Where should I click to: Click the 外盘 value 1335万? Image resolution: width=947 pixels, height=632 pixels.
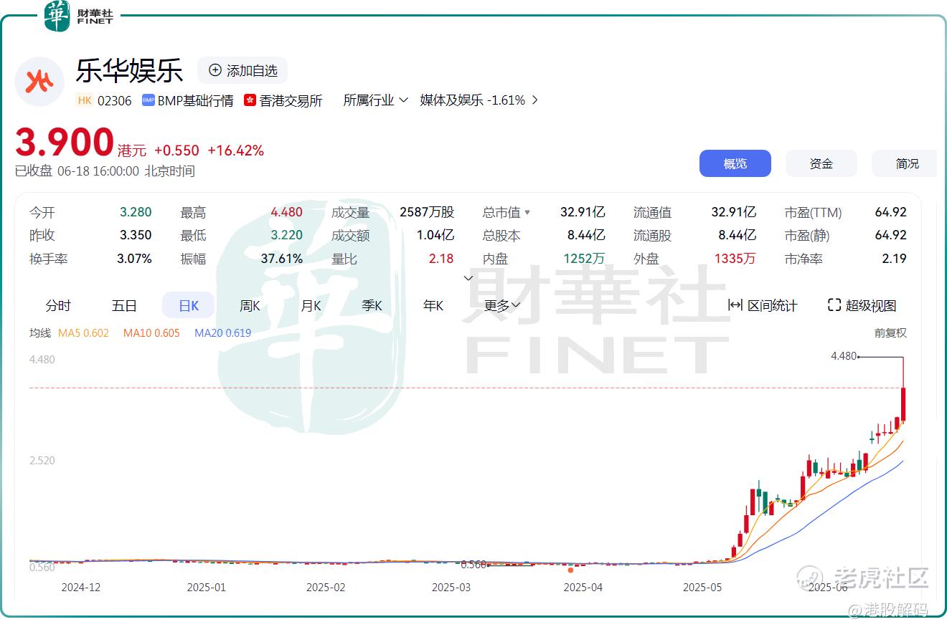click(735, 259)
